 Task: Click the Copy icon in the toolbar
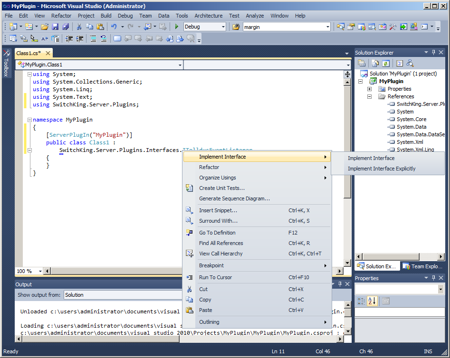pos(89,27)
